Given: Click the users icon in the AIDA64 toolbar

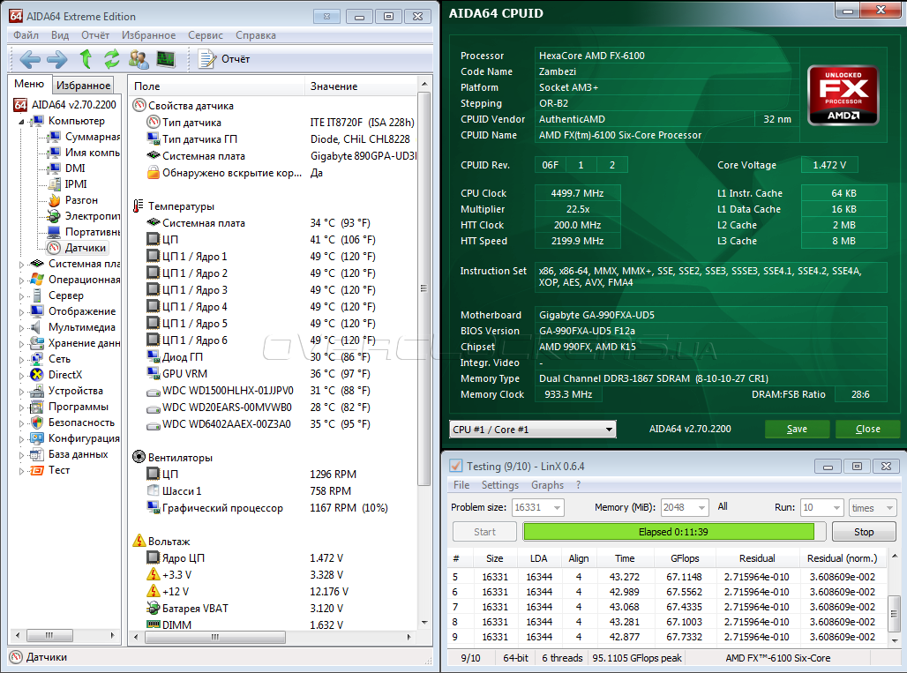Looking at the screenshot, I should click(x=139, y=59).
